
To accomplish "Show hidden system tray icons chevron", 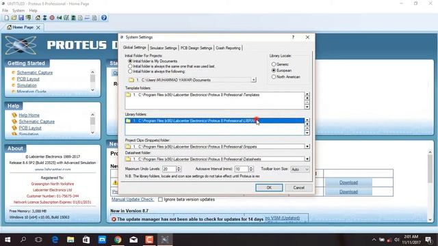I will [x=374, y=240].
